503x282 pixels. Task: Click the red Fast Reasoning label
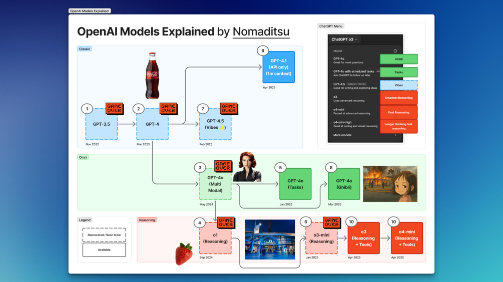pyautogui.click(x=399, y=112)
